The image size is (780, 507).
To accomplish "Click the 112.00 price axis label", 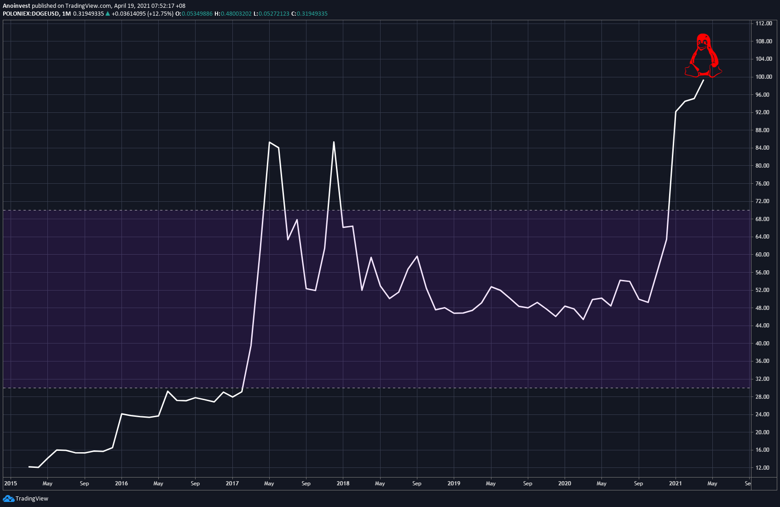I will click(x=763, y=23).
